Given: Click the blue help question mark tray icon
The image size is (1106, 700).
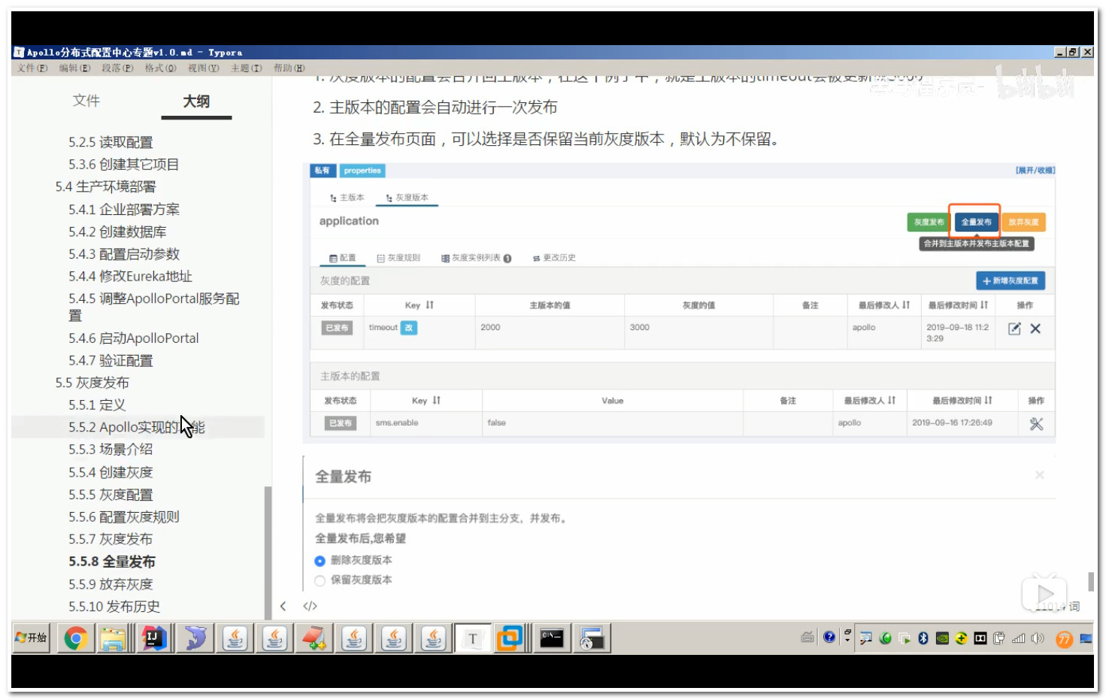Looking at the screenshot, I should (829, 638).
